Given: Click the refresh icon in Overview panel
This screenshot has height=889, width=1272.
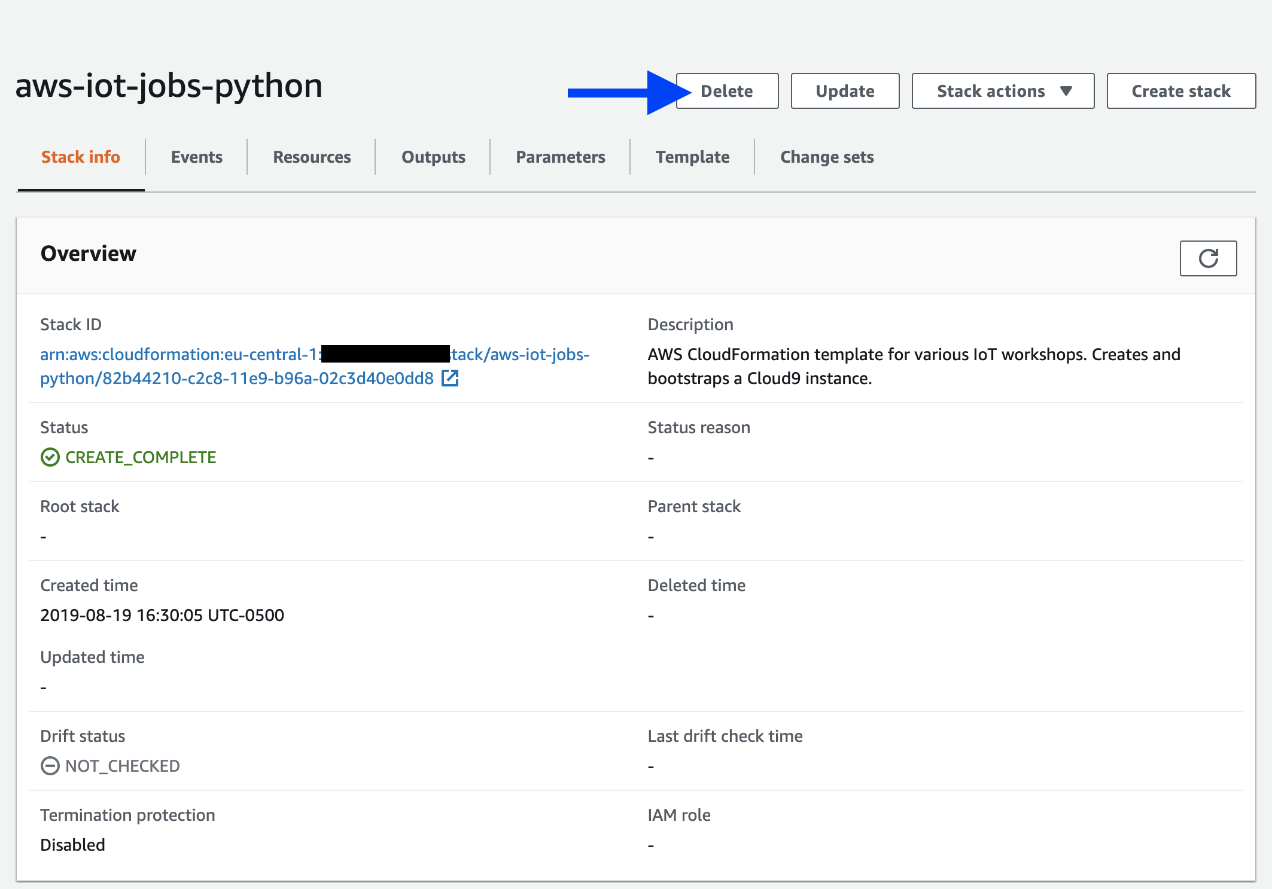Looking at the screenshot, I should click(x=1207, y=258).
